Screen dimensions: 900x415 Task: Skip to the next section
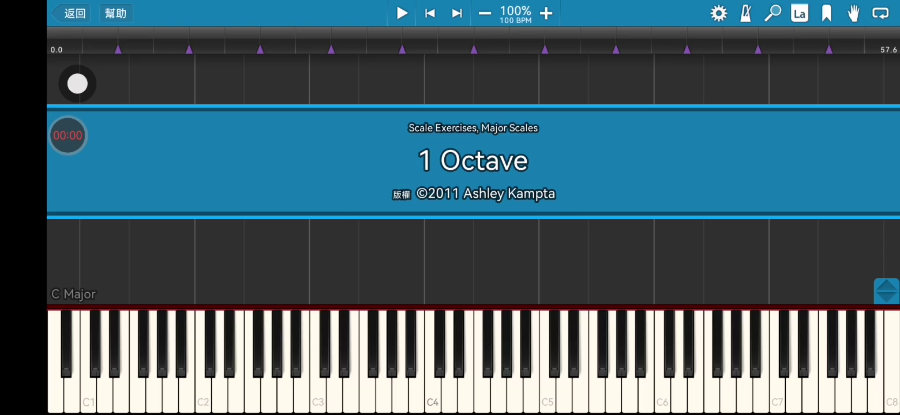pyautogui.click(x=457, y=13)
